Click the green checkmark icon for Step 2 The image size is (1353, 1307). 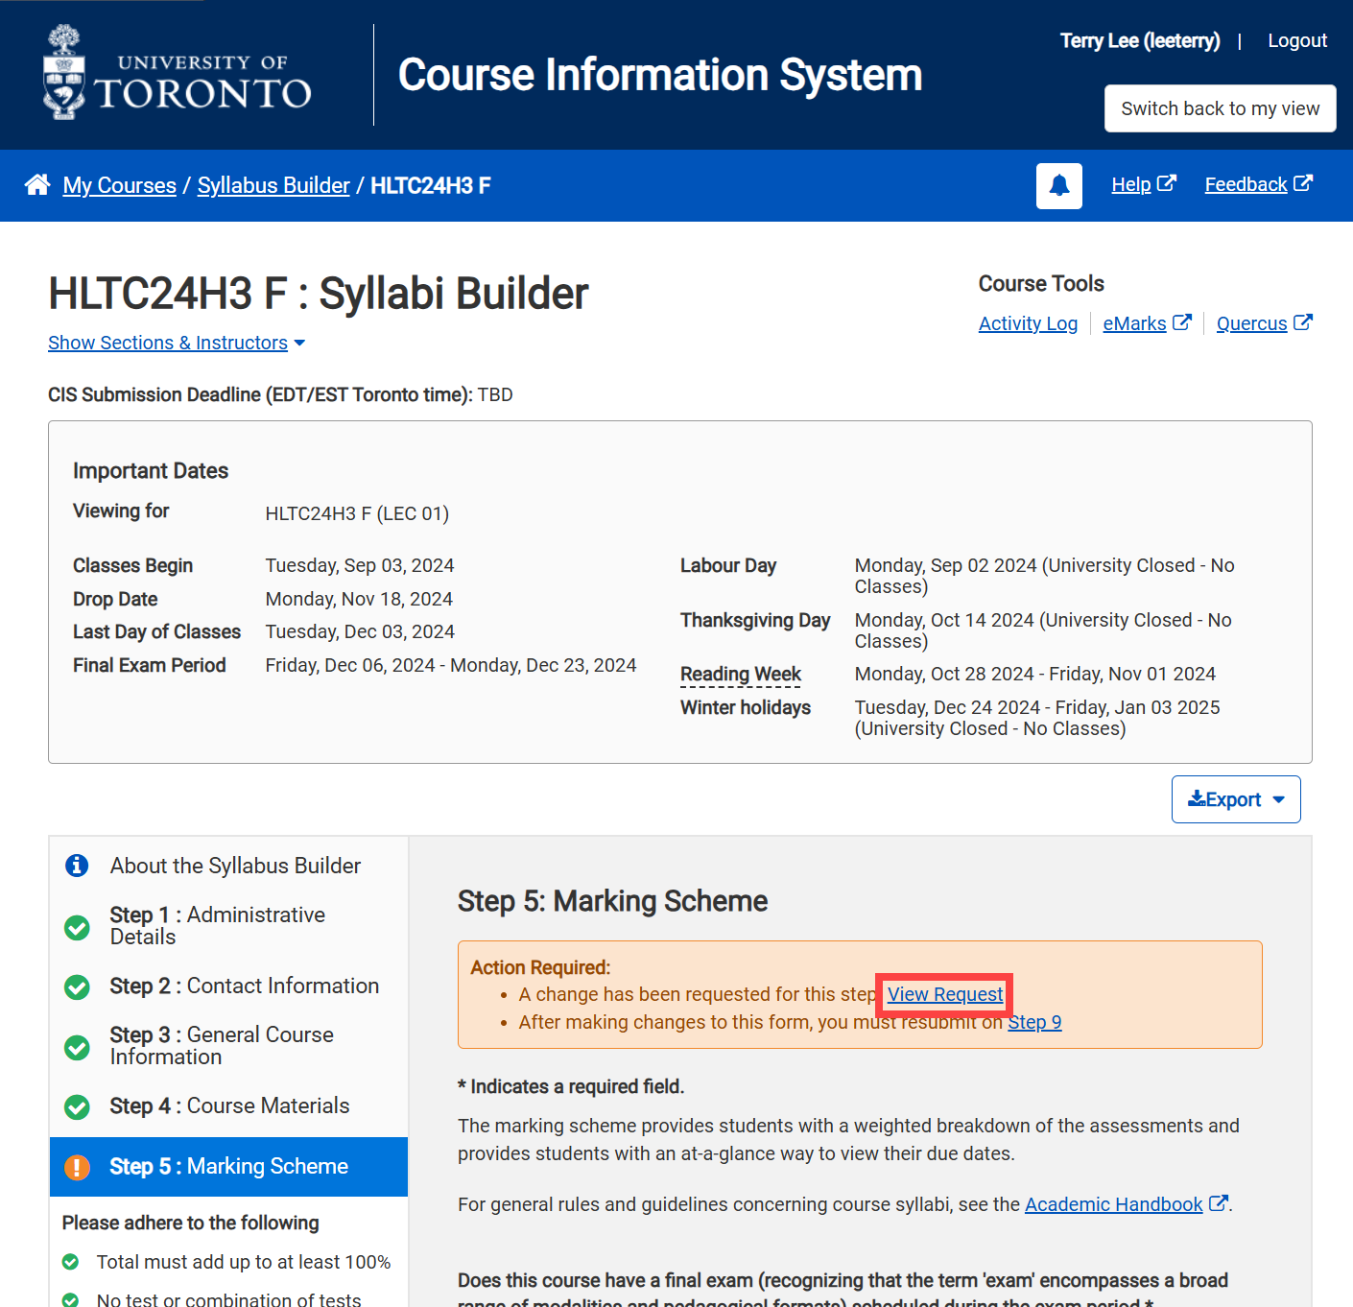point(77,986)
